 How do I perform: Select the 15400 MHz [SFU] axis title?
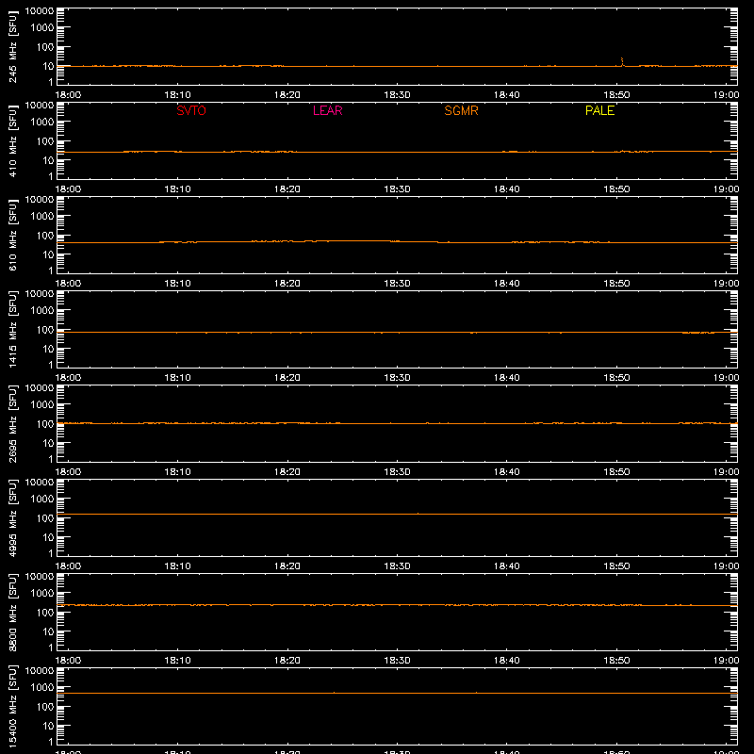point(12,706)
